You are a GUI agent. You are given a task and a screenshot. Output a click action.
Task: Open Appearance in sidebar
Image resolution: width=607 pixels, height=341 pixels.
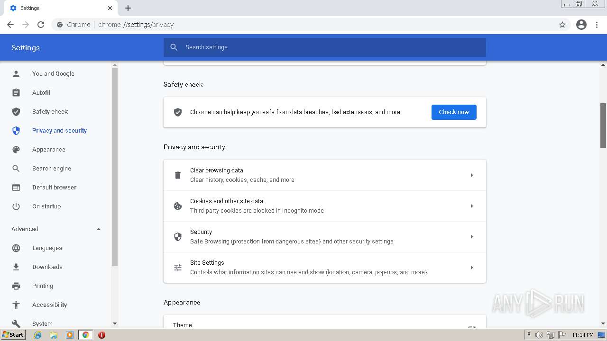click(48, 150)
